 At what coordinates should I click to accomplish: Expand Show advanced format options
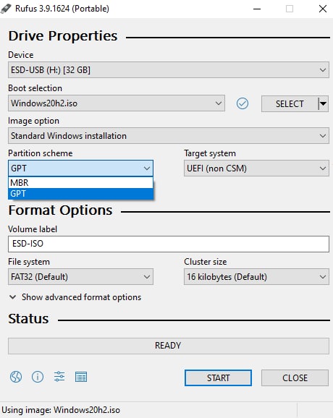(x=75, y=297)
